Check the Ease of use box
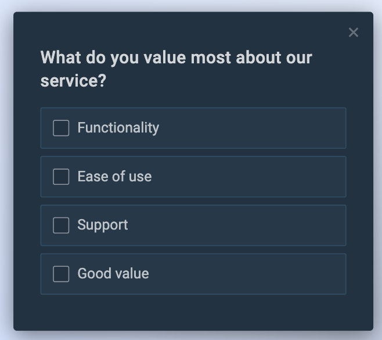This screenshot has width=382, height=340. (61, 177)
